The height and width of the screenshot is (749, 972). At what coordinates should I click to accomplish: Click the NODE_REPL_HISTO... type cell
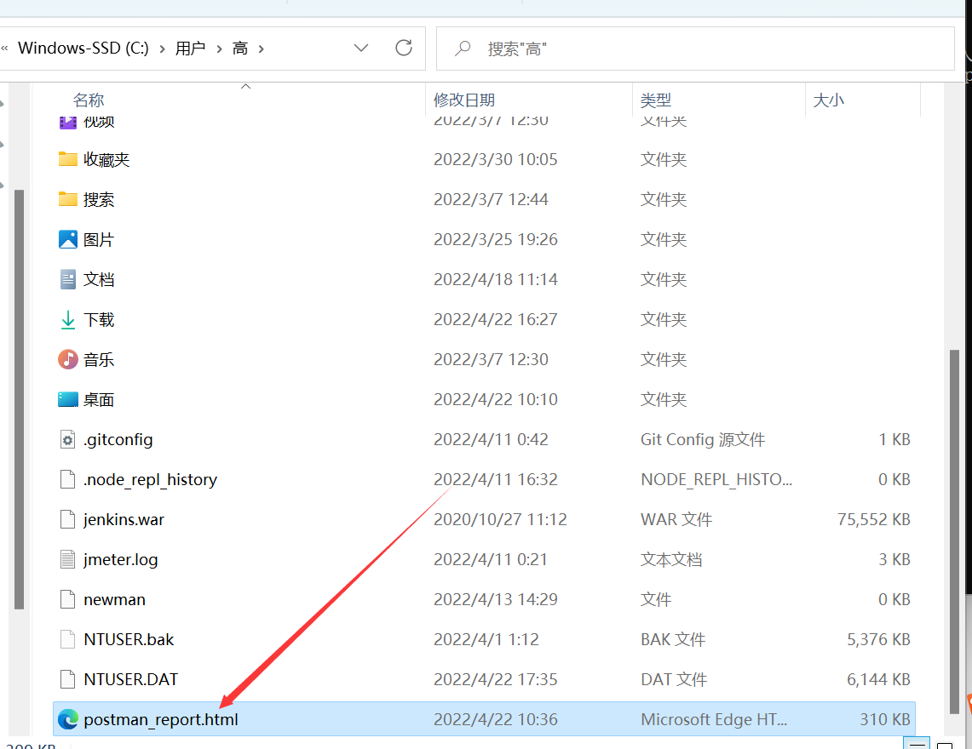coord(716,480)
